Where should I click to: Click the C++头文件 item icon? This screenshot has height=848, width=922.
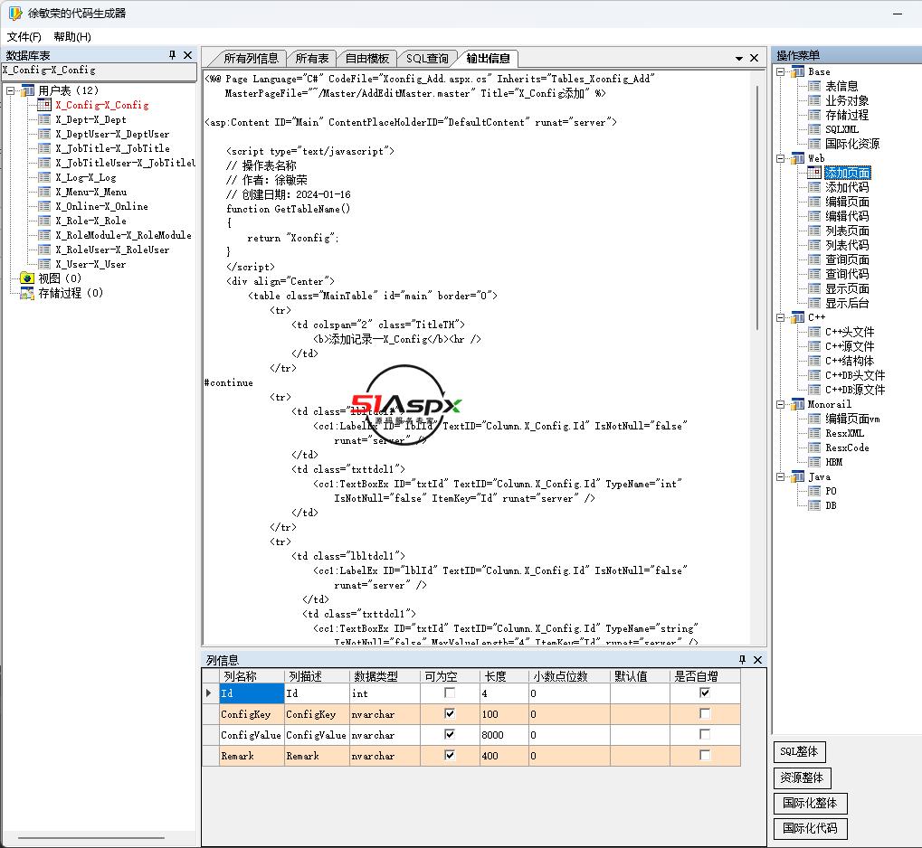coord(813,332)
